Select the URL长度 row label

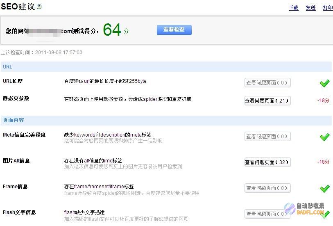point(13,81)
